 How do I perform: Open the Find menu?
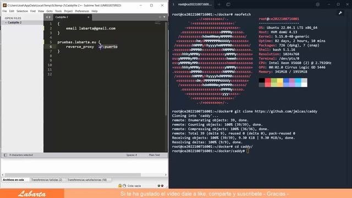click(33, 11)
